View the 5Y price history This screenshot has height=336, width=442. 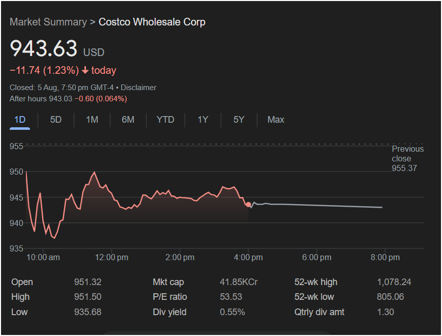239,120
